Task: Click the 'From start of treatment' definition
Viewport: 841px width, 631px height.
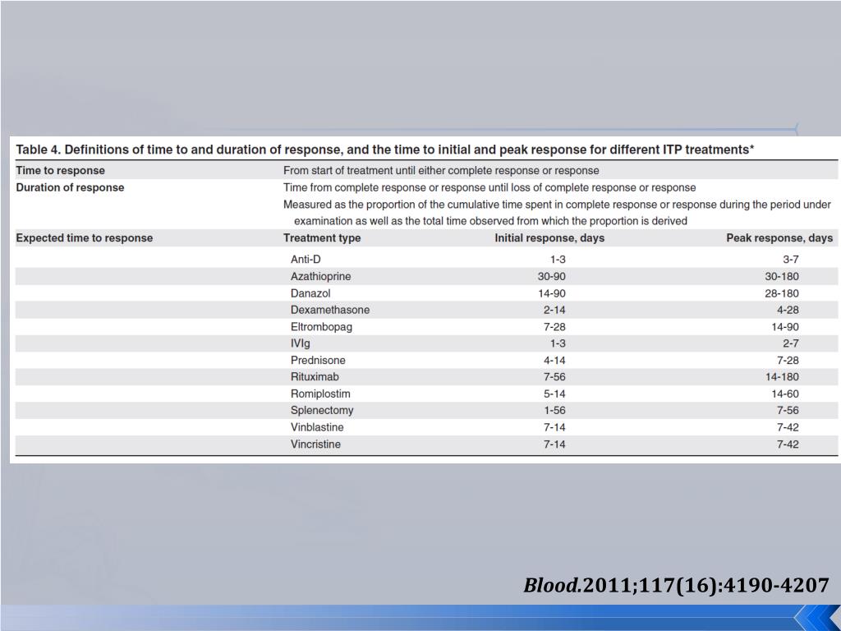Action: (441, 171)
